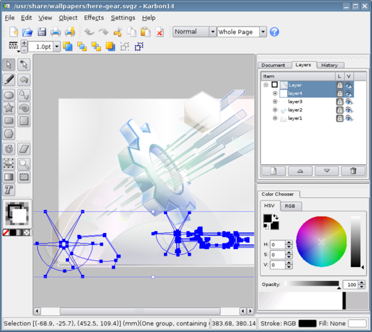Image resolution: width=372 pixels, height=332 pixels.
Task: Toggle visibility eye of layer3
Action: (x=349, y=102)
